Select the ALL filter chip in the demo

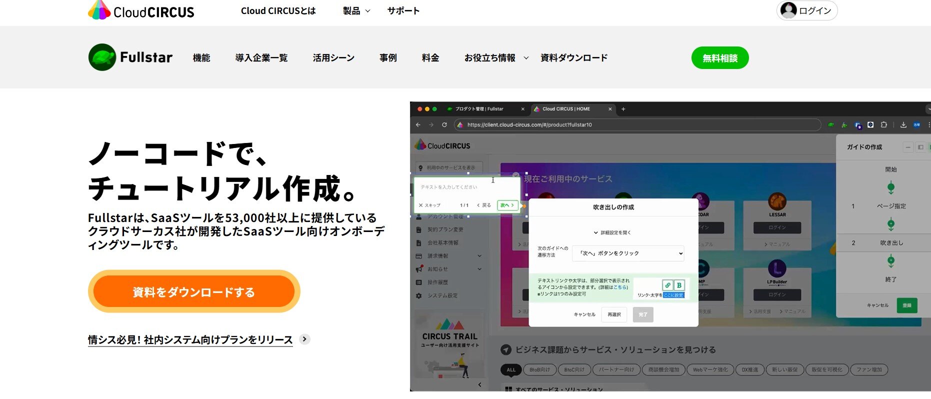(511, 369)
